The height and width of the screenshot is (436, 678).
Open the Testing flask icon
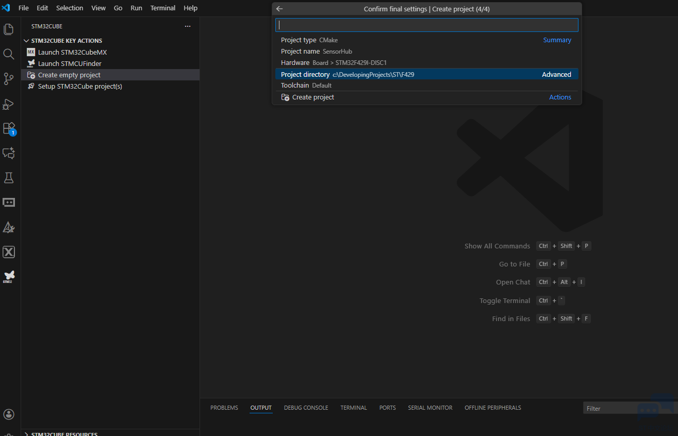coord(9,178)
